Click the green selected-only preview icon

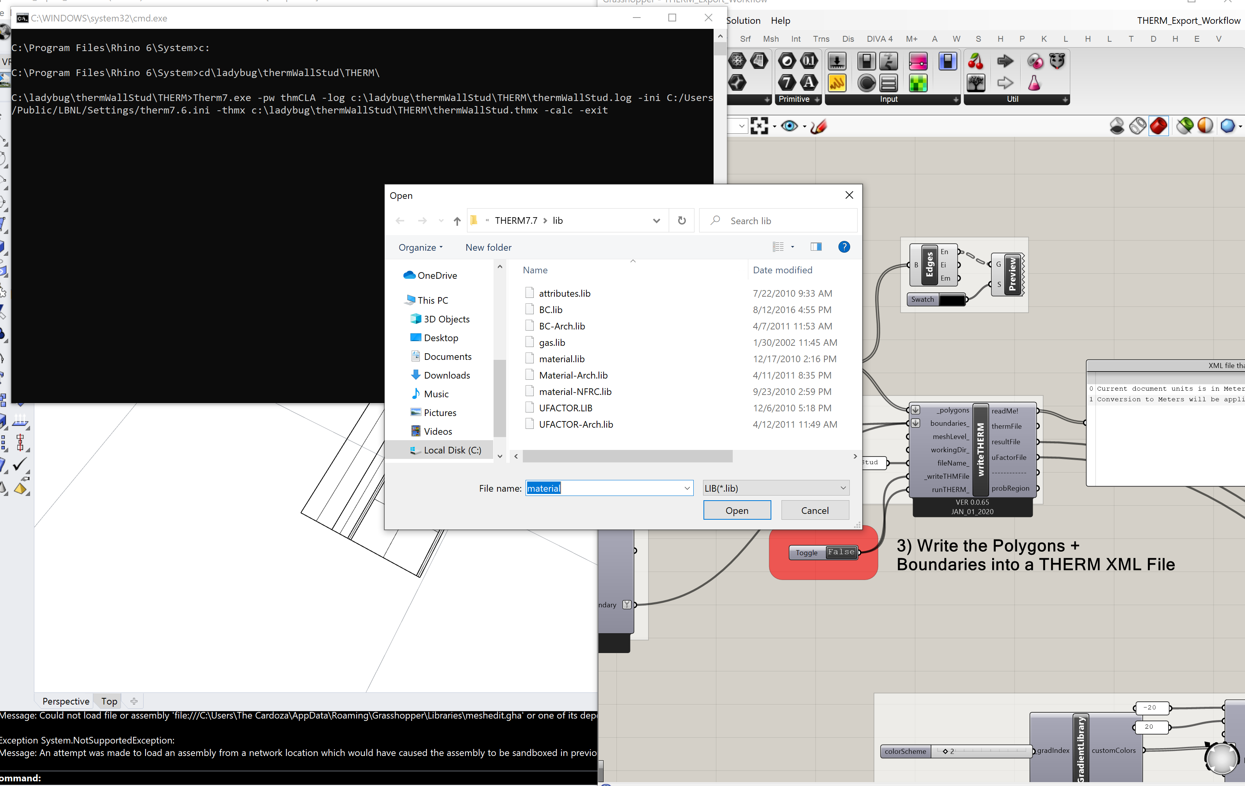click(x=1185, y=126)
